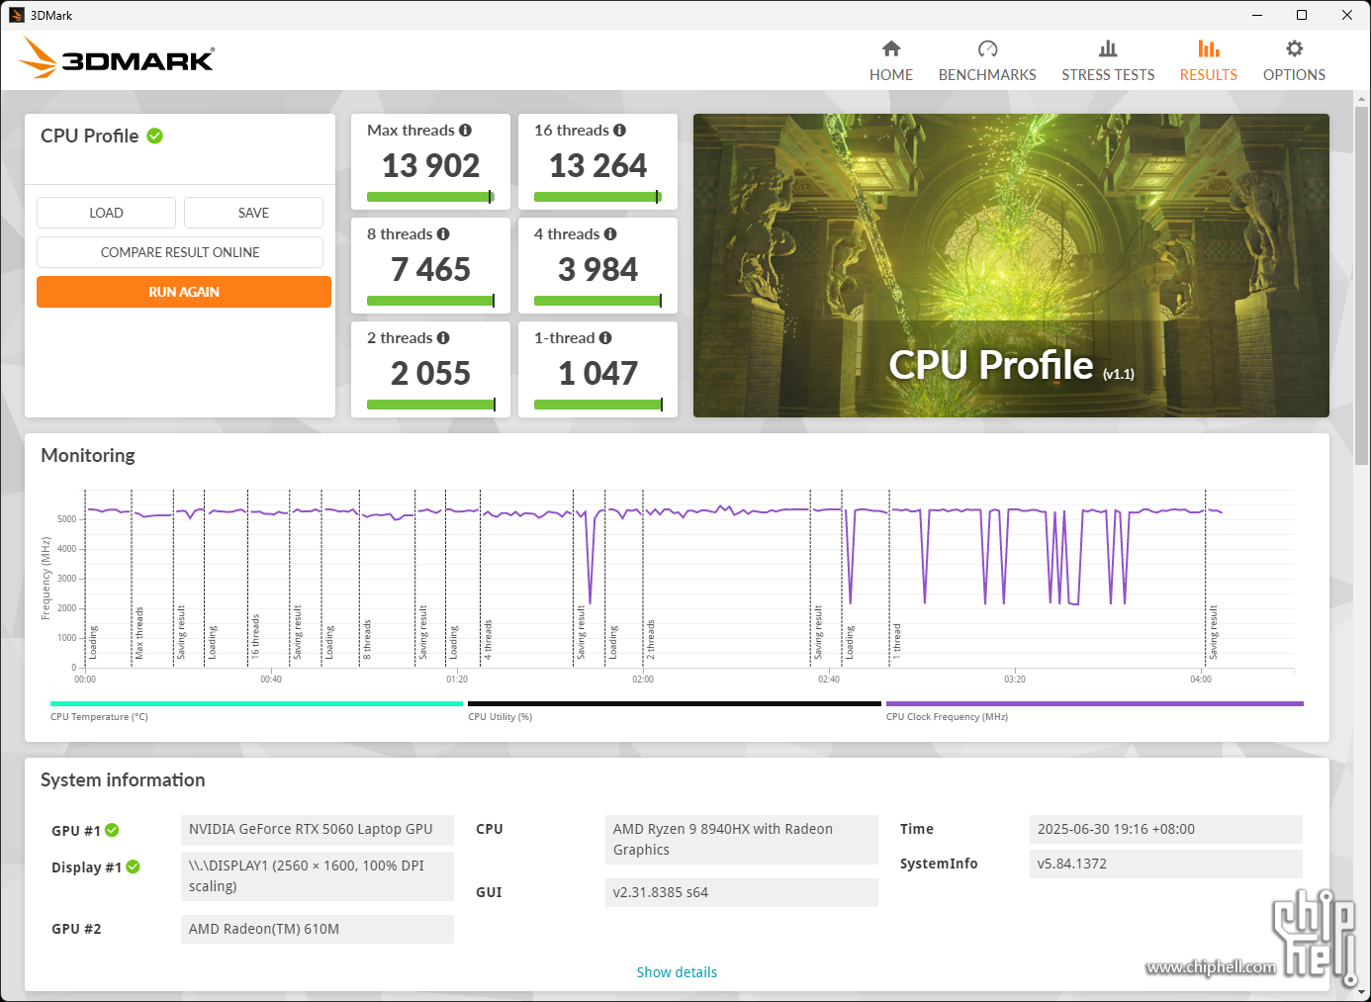Image resolution: width=1371 pixels, height=1002 pixels.
Task: Click the 2 threads score bar
Action: [x=430, y=405]
